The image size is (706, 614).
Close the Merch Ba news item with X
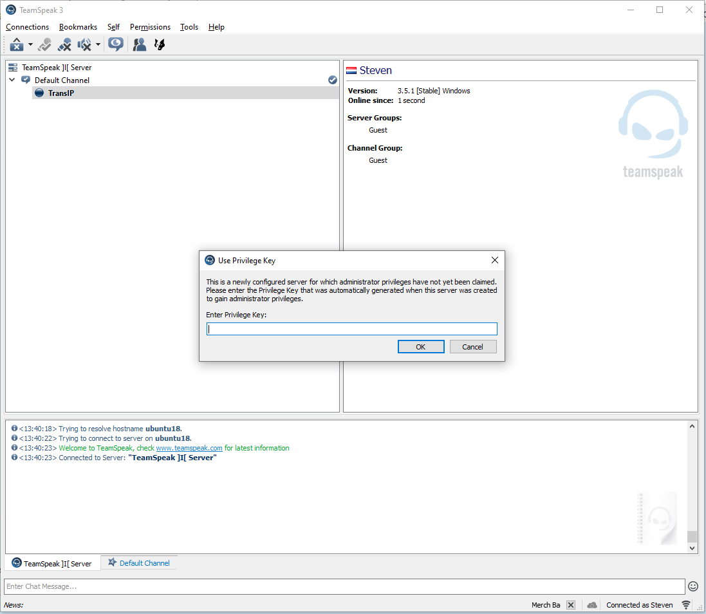(x=571, y=605)
